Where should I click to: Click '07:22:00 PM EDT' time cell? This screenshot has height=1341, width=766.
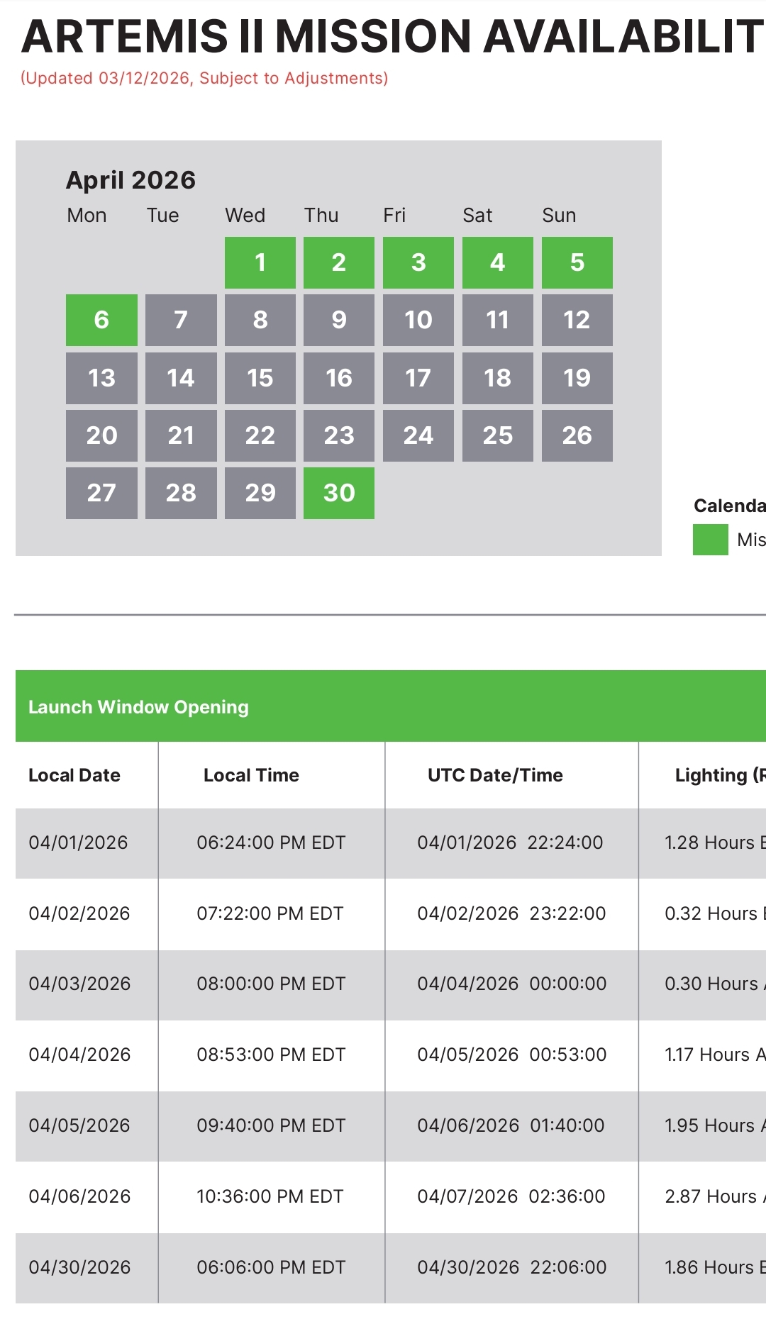pyautogui.click(x=270, y=913)
